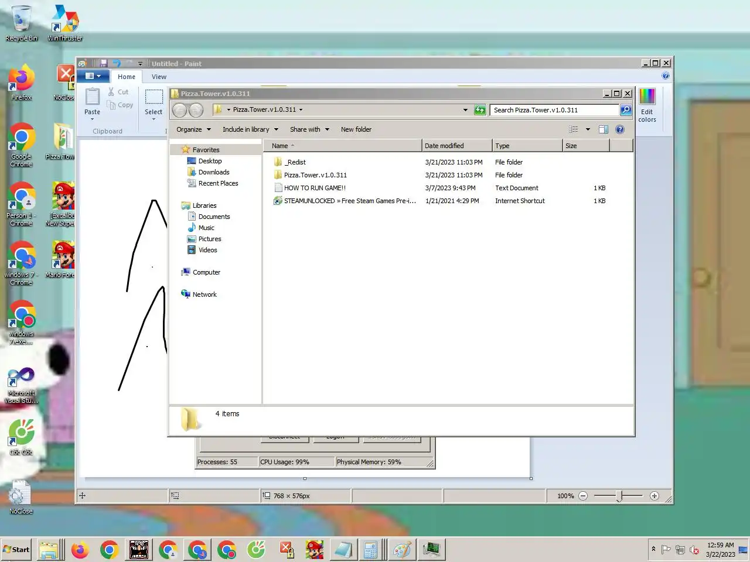
Task: Click Firefox in the taskbar
Action: (x=80, y=550)
